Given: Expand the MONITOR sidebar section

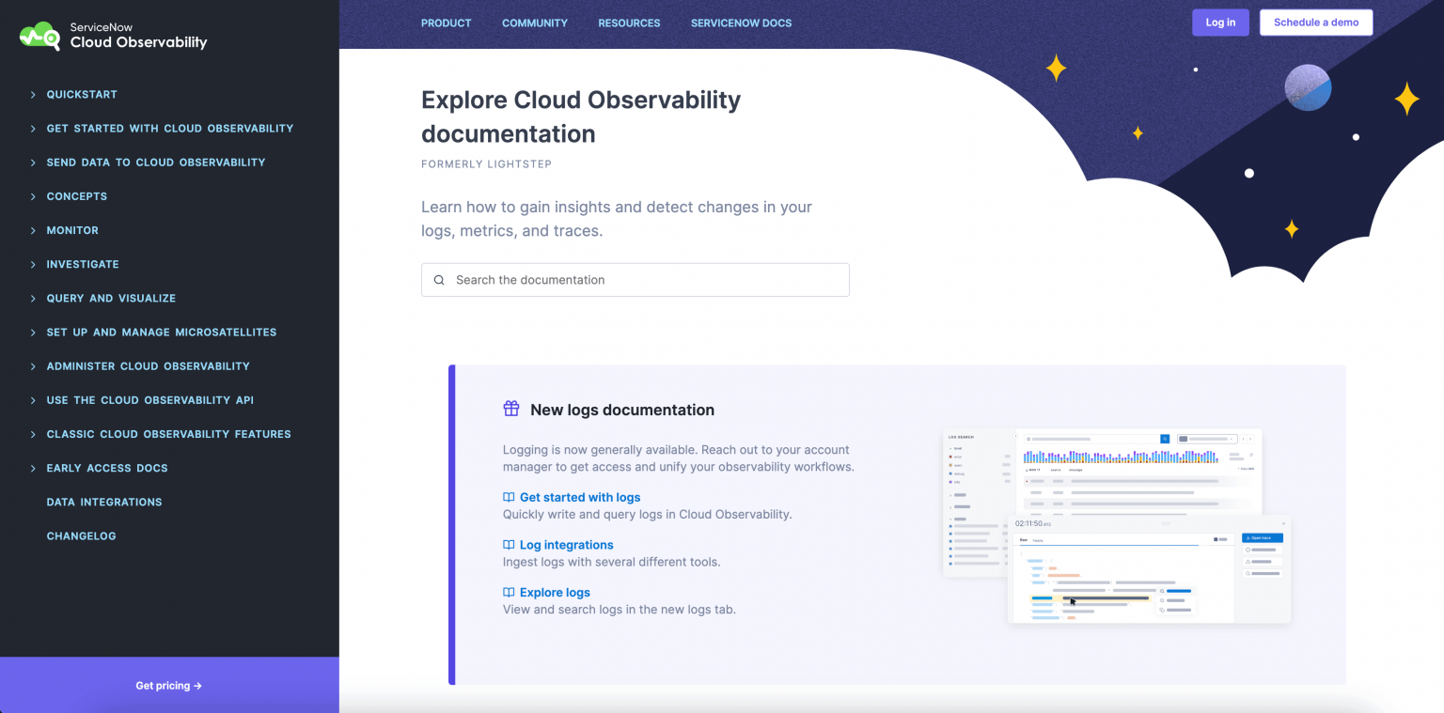Looking at the screenshot, I should (x=71, y=230).
